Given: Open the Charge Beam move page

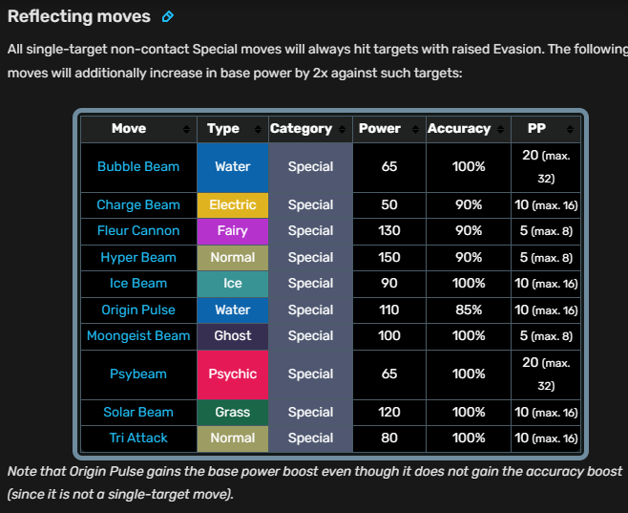Looking at the screenshot, I should pos(138,204).
